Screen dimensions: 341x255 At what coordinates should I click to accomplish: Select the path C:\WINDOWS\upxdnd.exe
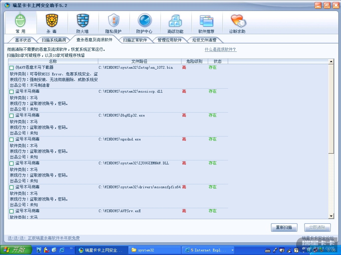pos(120,139)
